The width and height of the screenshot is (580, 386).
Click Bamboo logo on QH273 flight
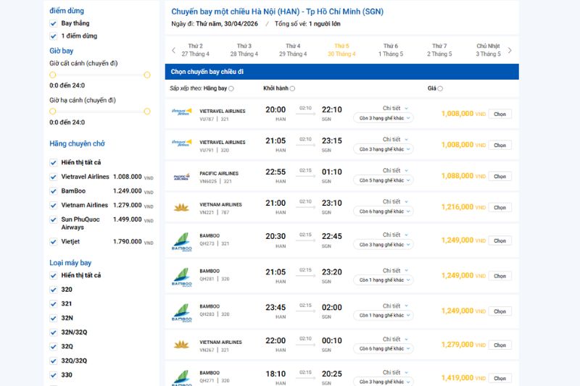point(182,242)
